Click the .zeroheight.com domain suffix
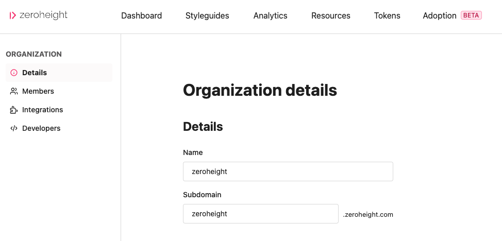The image size is (502, 241). pos(368,214)
